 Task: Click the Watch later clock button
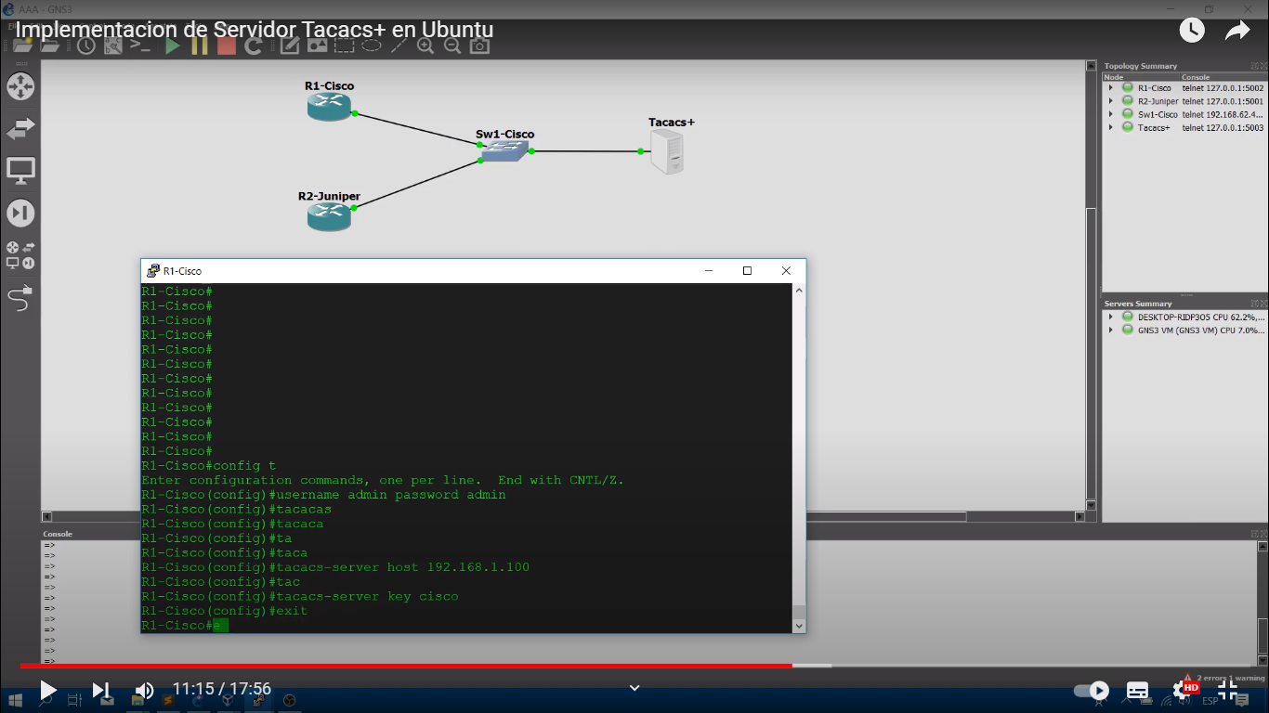point(1192,30)
